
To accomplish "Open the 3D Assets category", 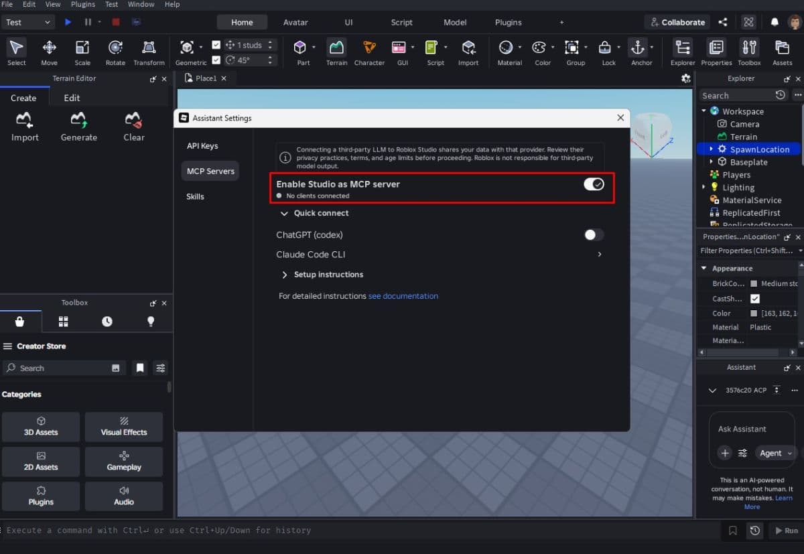I will pyautogui.click(x=41, y=427).
